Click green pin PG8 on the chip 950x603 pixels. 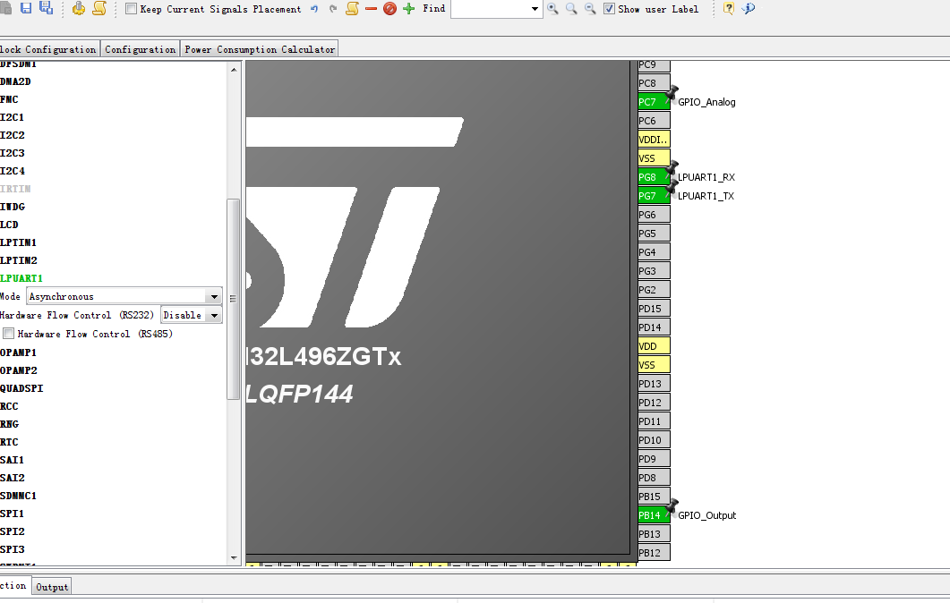pyautogui.click(x=654, y=177)
